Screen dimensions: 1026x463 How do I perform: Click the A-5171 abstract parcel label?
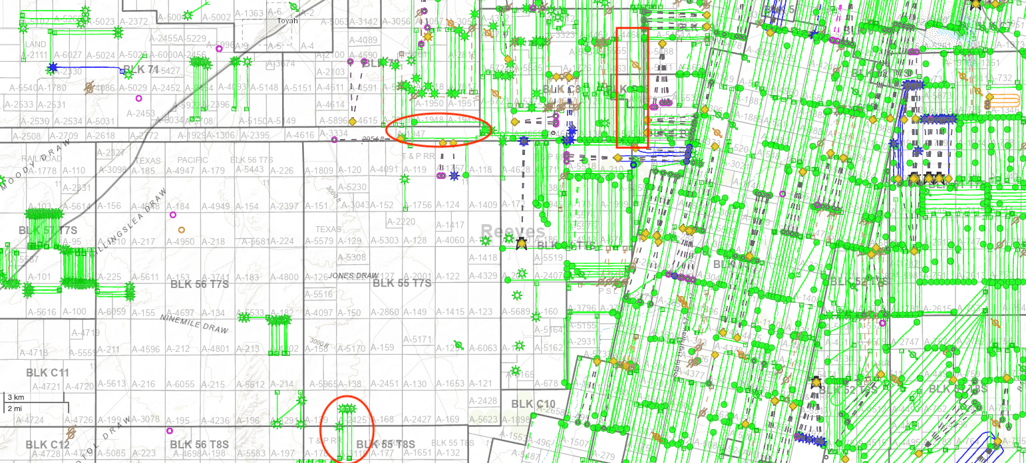click(423, 340)
